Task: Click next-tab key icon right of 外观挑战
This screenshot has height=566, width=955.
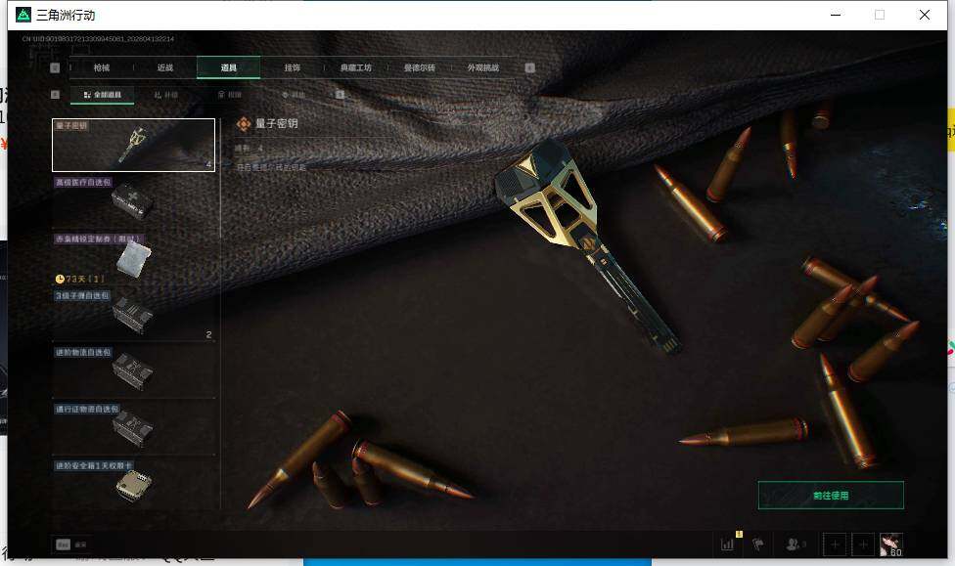Action: [x=530, y=67]
